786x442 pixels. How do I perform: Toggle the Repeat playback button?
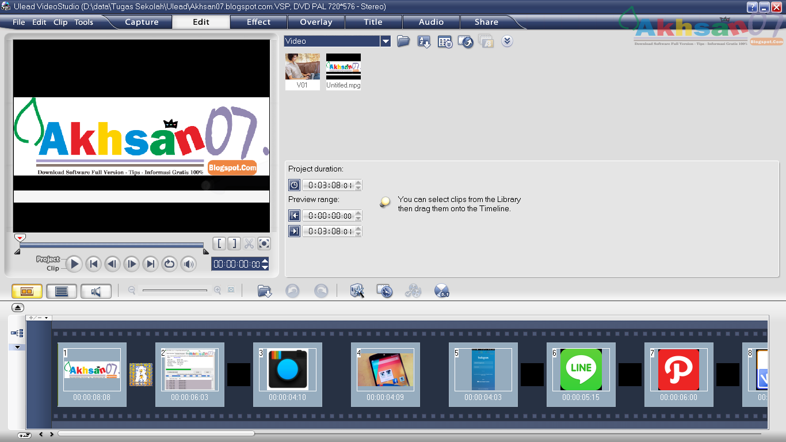(x=169, y=264)
